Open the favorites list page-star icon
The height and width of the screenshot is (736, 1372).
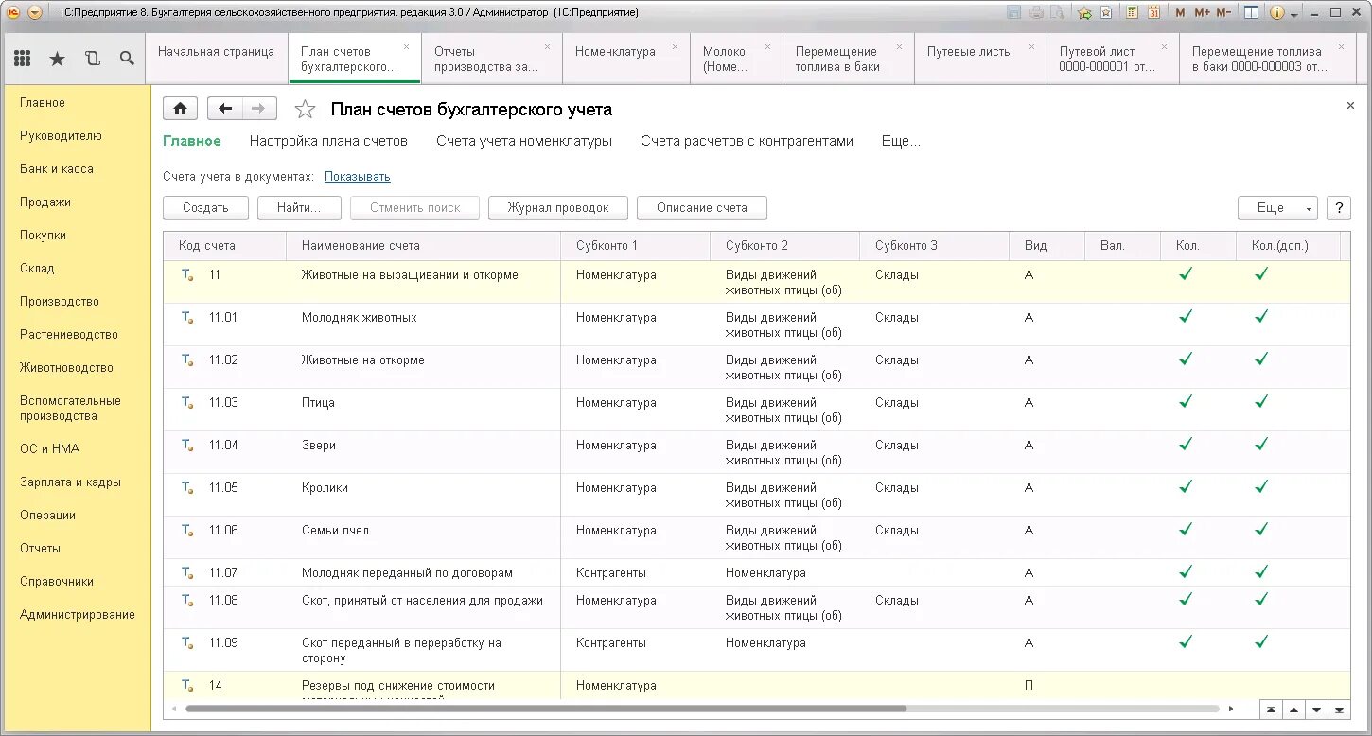1105,12
